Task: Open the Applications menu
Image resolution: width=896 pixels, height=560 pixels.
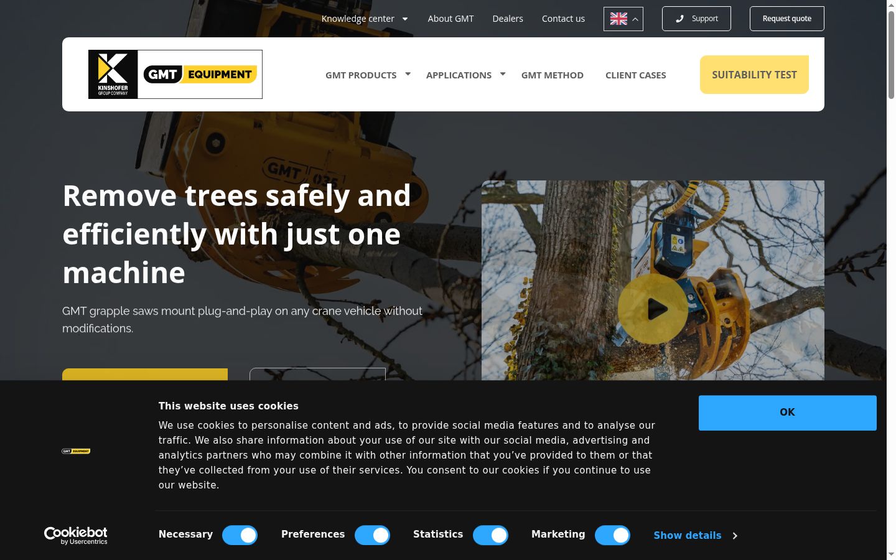Action: pos(459,75)
